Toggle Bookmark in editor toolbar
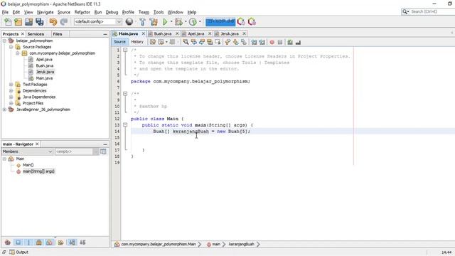 click(x=244, y=43)
